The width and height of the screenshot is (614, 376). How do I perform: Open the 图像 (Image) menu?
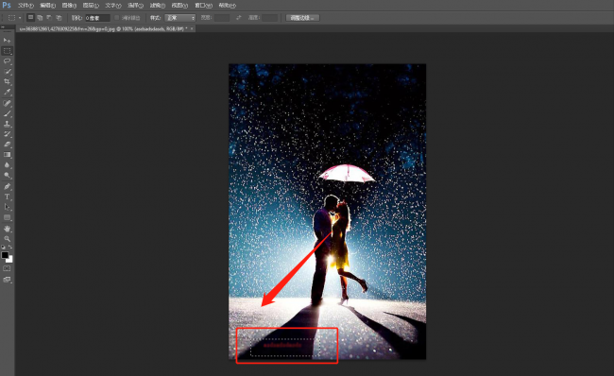69,6
